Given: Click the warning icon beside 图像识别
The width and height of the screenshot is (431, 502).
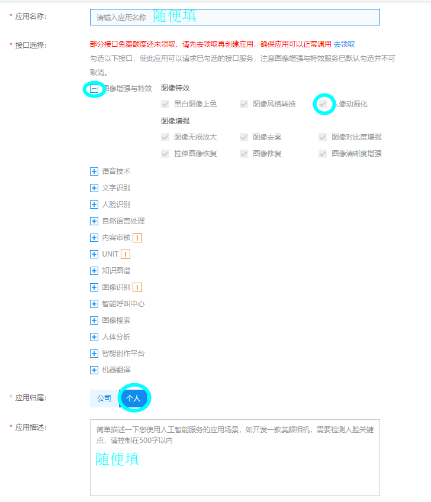Looking at the screenshot, I should [137, 287].
